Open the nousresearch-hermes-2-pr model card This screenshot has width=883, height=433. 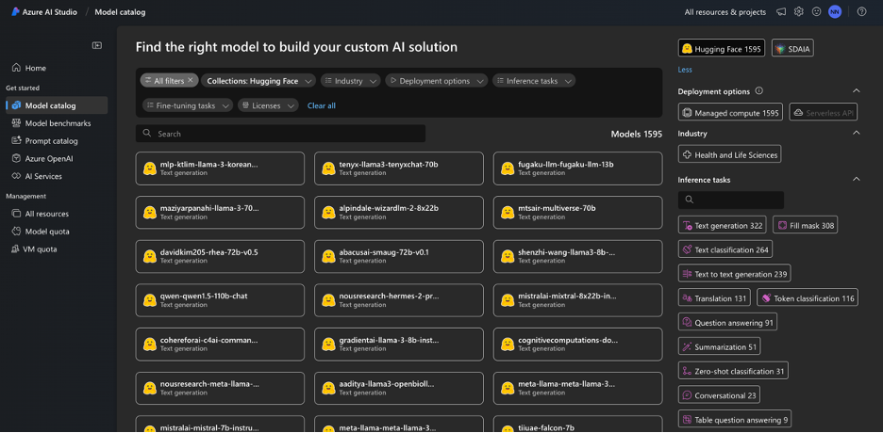click(x=399, y=300)
